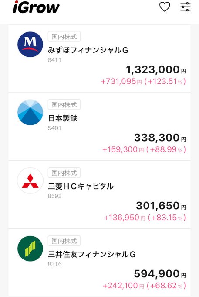Image resolution: width=199 pixels, height=297 pixels.
Task: Tap 国内株式 tag on 三菱HC card
Action: point(64,173)
